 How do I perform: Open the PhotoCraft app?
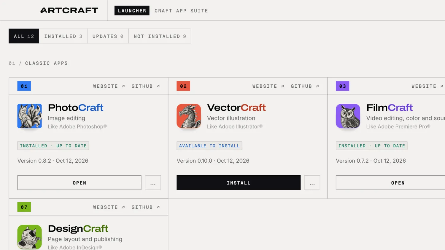click(x=79, y=183)
